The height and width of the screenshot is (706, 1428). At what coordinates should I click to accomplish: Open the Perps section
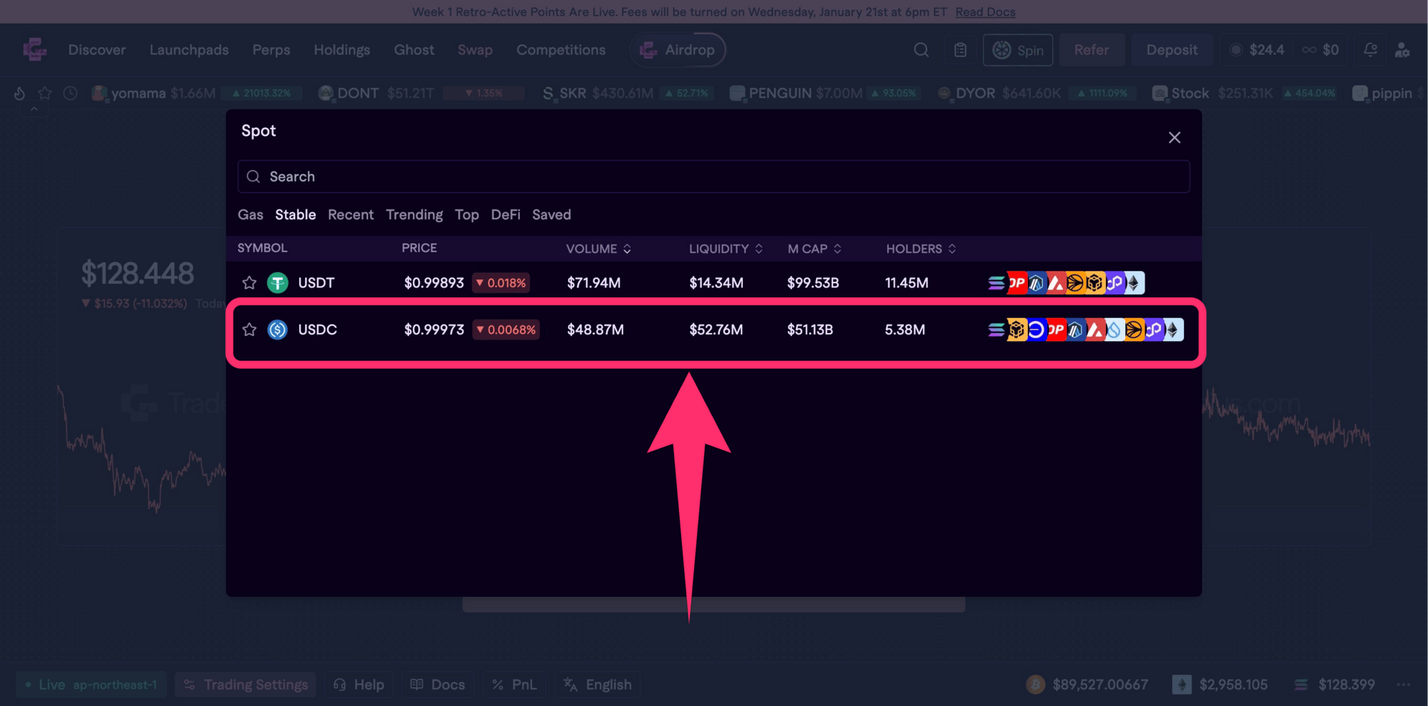point(271,50)
